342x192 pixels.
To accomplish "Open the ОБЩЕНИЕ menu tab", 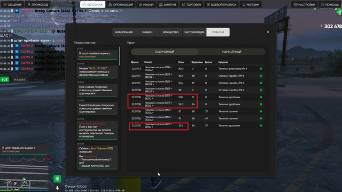I will click(x=12, y=4).
